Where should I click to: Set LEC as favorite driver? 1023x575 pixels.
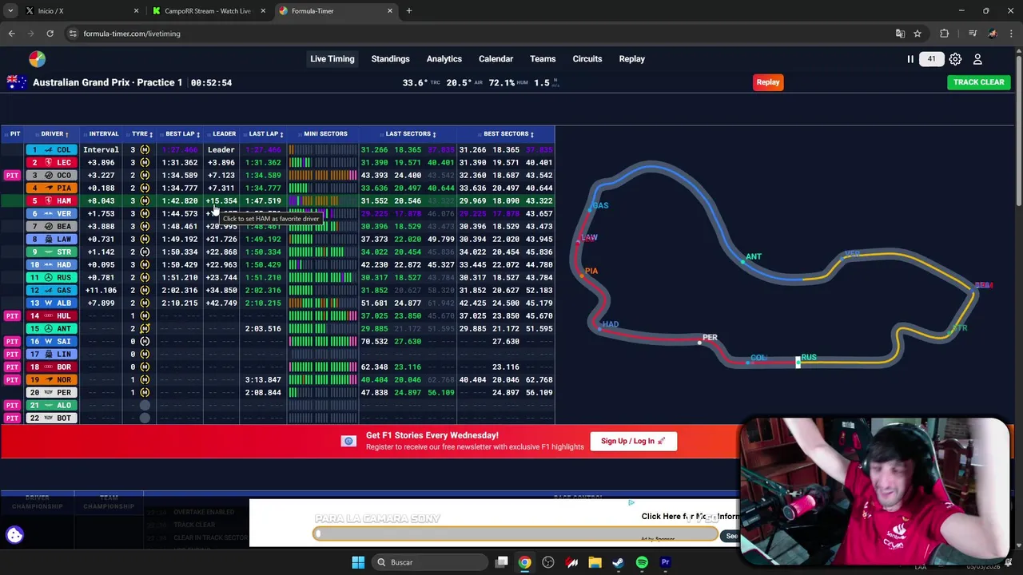(x=52, y=162)
